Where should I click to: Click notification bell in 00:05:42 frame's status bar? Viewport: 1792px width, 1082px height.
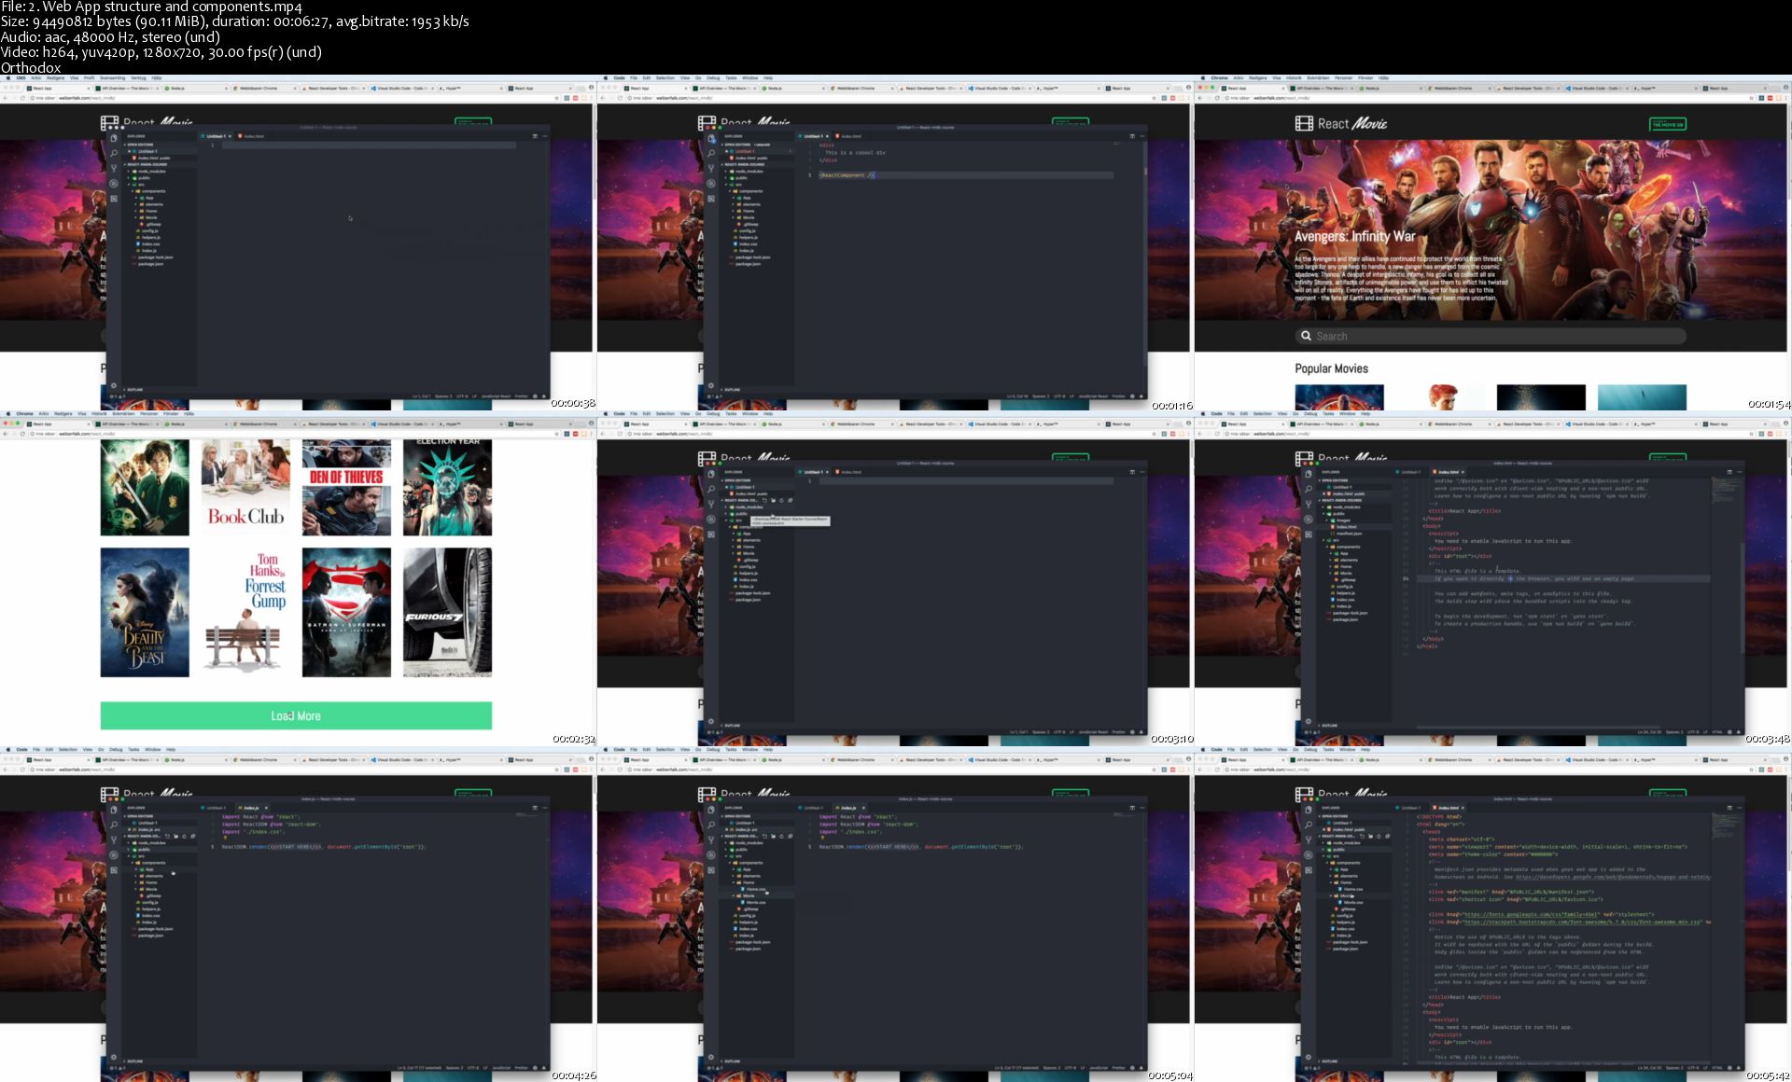1738,1068
